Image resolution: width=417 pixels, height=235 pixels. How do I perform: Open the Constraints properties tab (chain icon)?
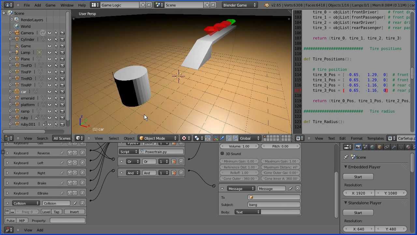(387, 147)
